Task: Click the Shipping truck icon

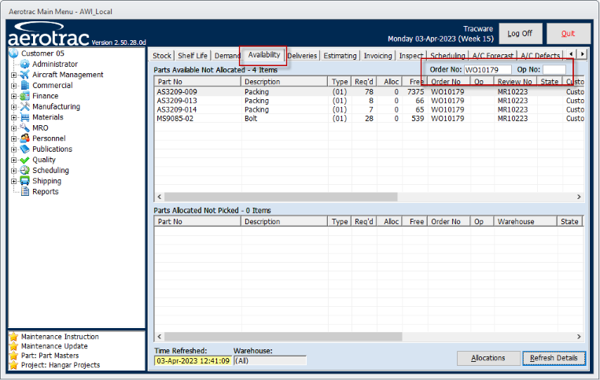Action: (x=25, y=181)
